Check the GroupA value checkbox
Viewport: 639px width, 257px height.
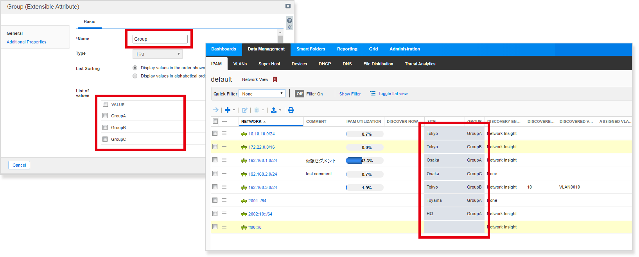pos(105,116)
